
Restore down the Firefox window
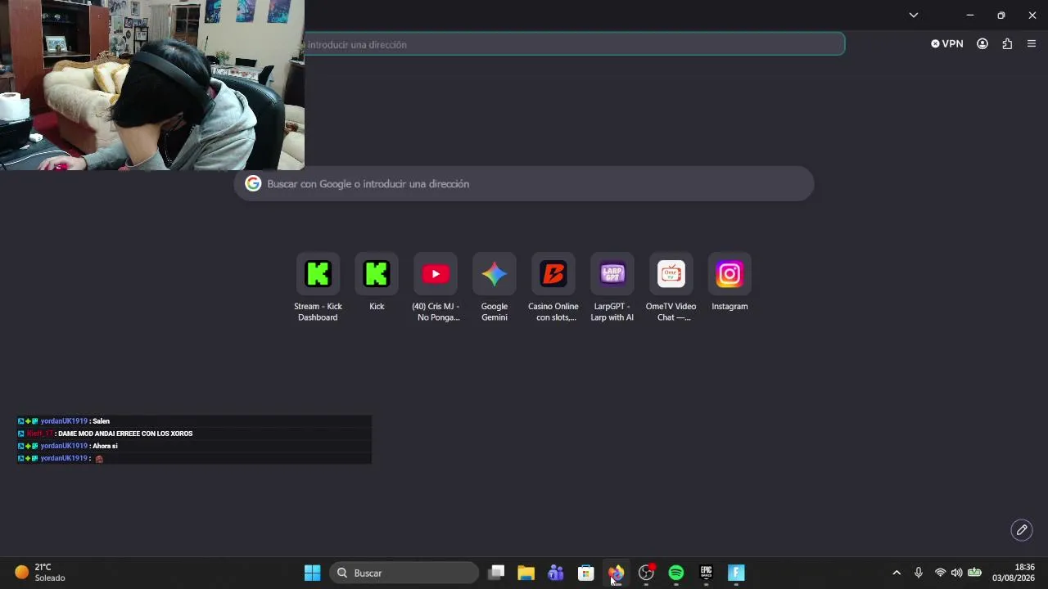[x=1001, y=15]
